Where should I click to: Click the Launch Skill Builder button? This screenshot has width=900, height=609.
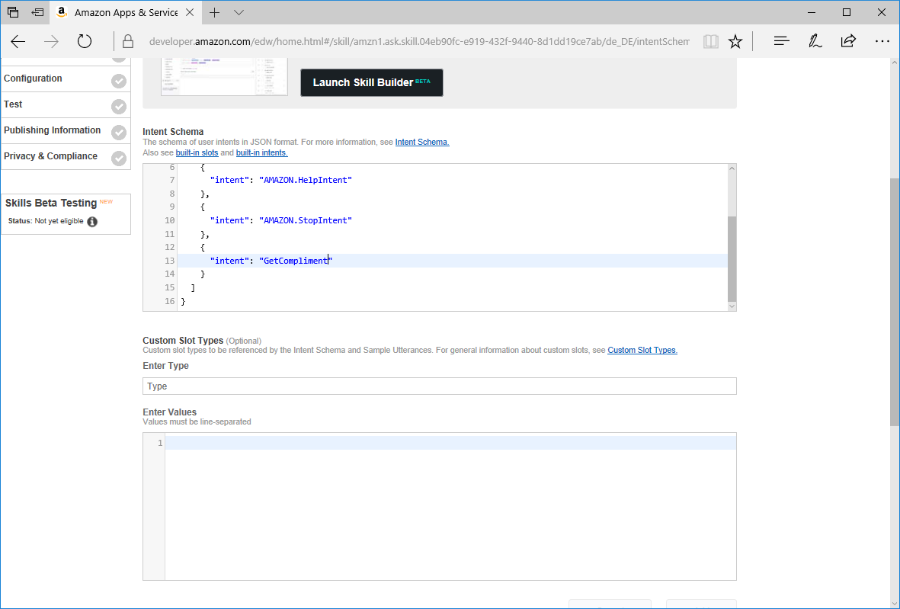(x=371, y=82)
